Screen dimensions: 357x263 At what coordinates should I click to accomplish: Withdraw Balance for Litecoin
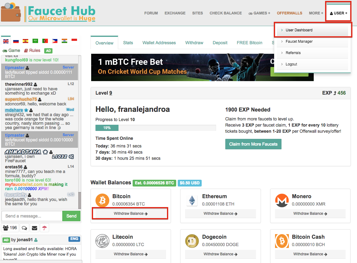pos(131,254)
